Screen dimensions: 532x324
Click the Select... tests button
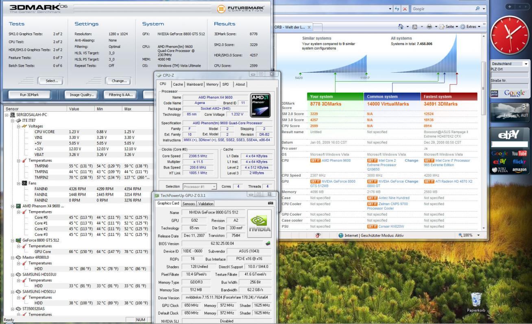[x=52, y=81]
